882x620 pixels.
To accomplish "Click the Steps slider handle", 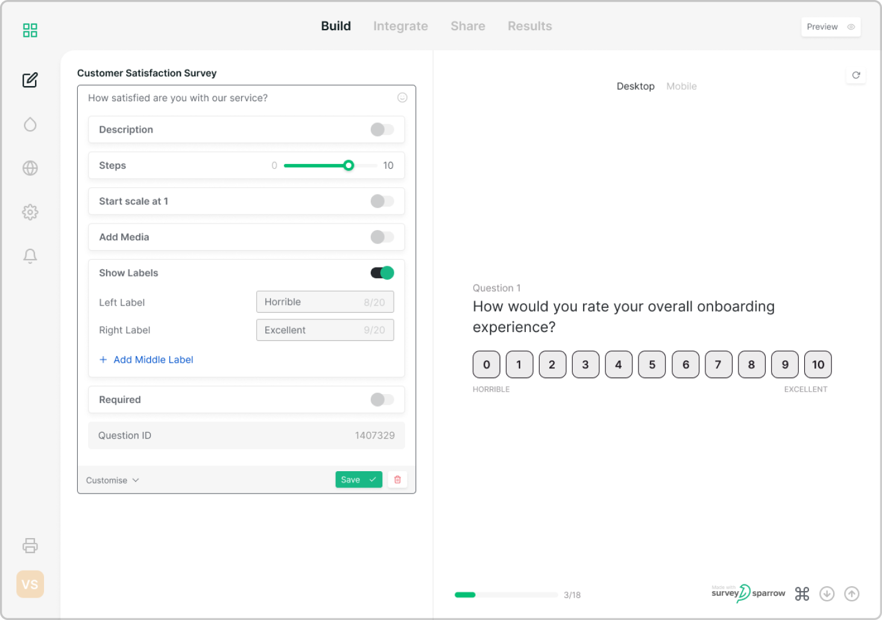I will pos(348,165).
